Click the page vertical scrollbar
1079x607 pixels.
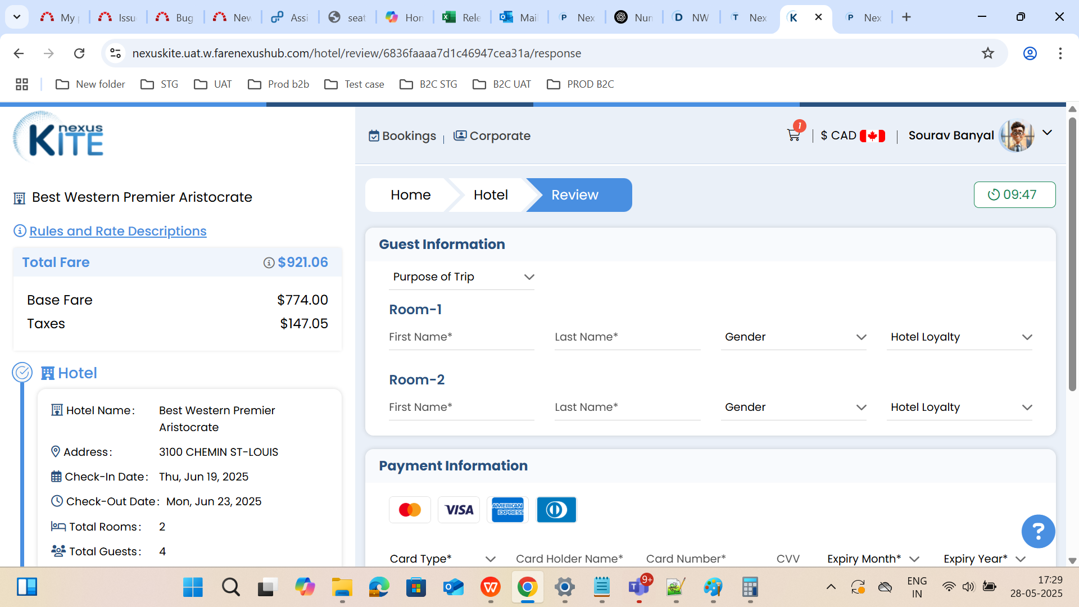[x=1072, y=254]
